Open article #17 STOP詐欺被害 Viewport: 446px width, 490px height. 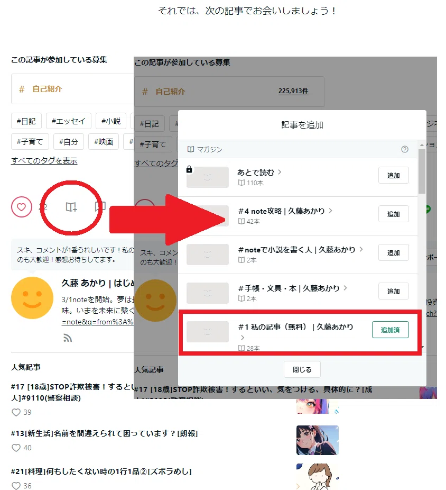(72, 392)
